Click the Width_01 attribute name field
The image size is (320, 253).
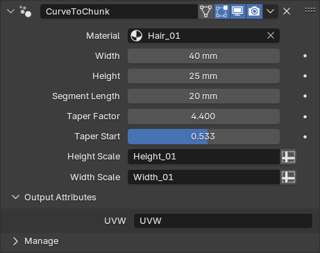click(203, 177)
